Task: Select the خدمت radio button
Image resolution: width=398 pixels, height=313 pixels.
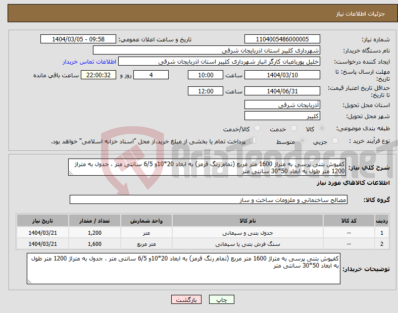Action: click(293, 128)
